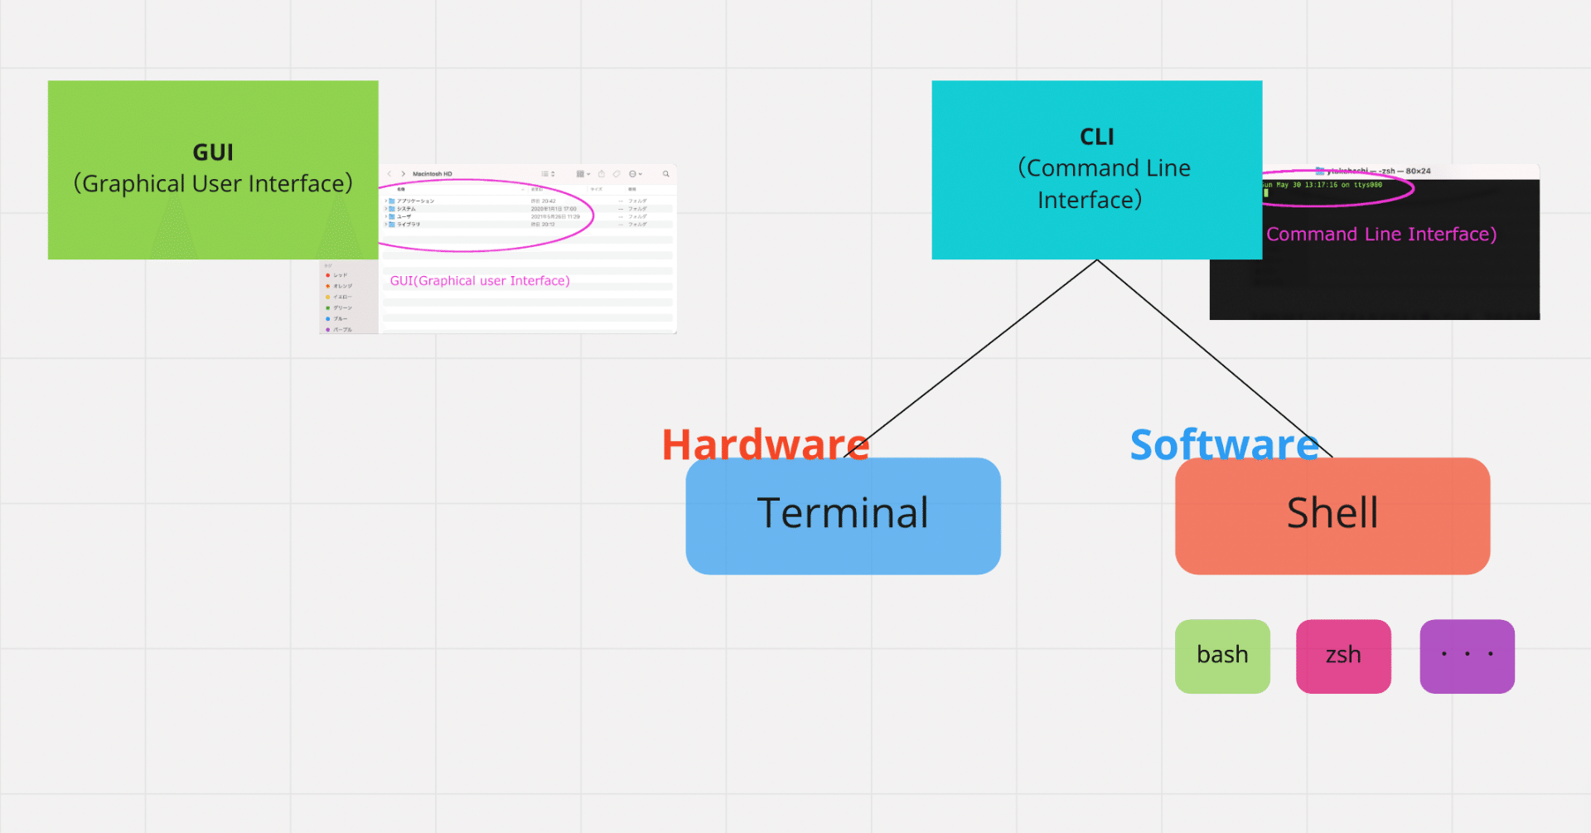The image size is (1591, 833).
Task: Select the ユーザ folder name
Action: coord(404,216)
